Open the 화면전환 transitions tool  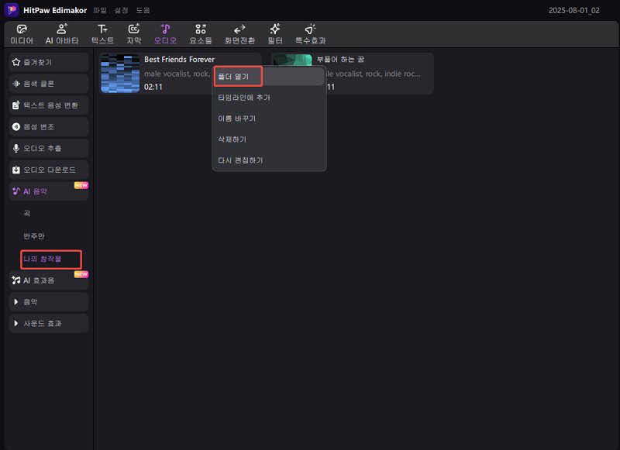pos(239,34)
